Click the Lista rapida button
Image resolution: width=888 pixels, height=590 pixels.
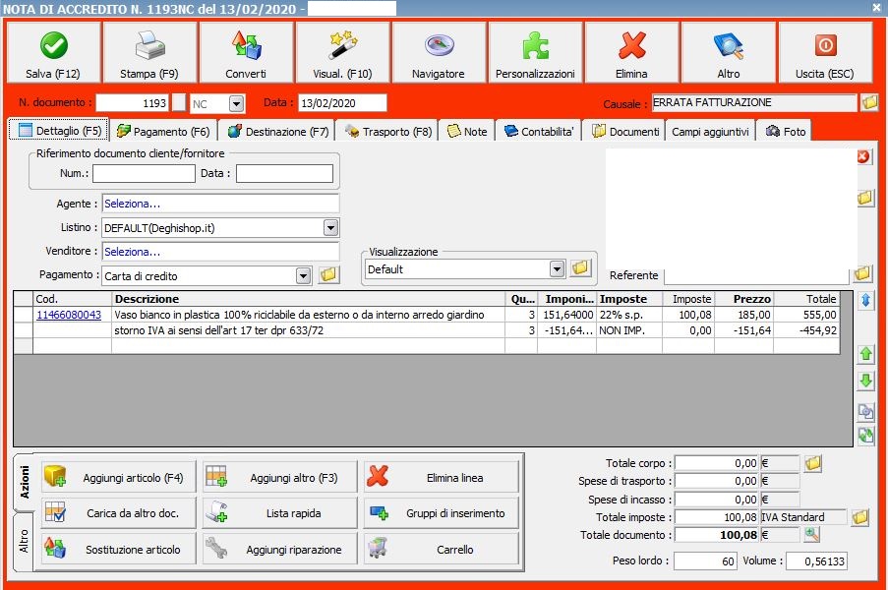(280, 513)
